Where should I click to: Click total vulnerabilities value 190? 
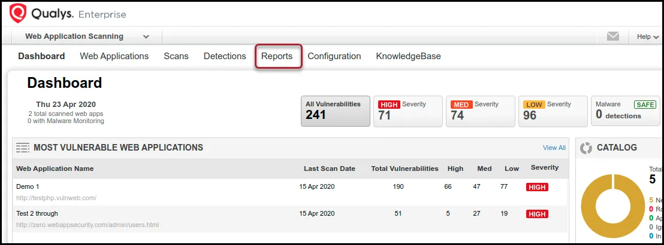pyautogui.click(x=398, y=186)
